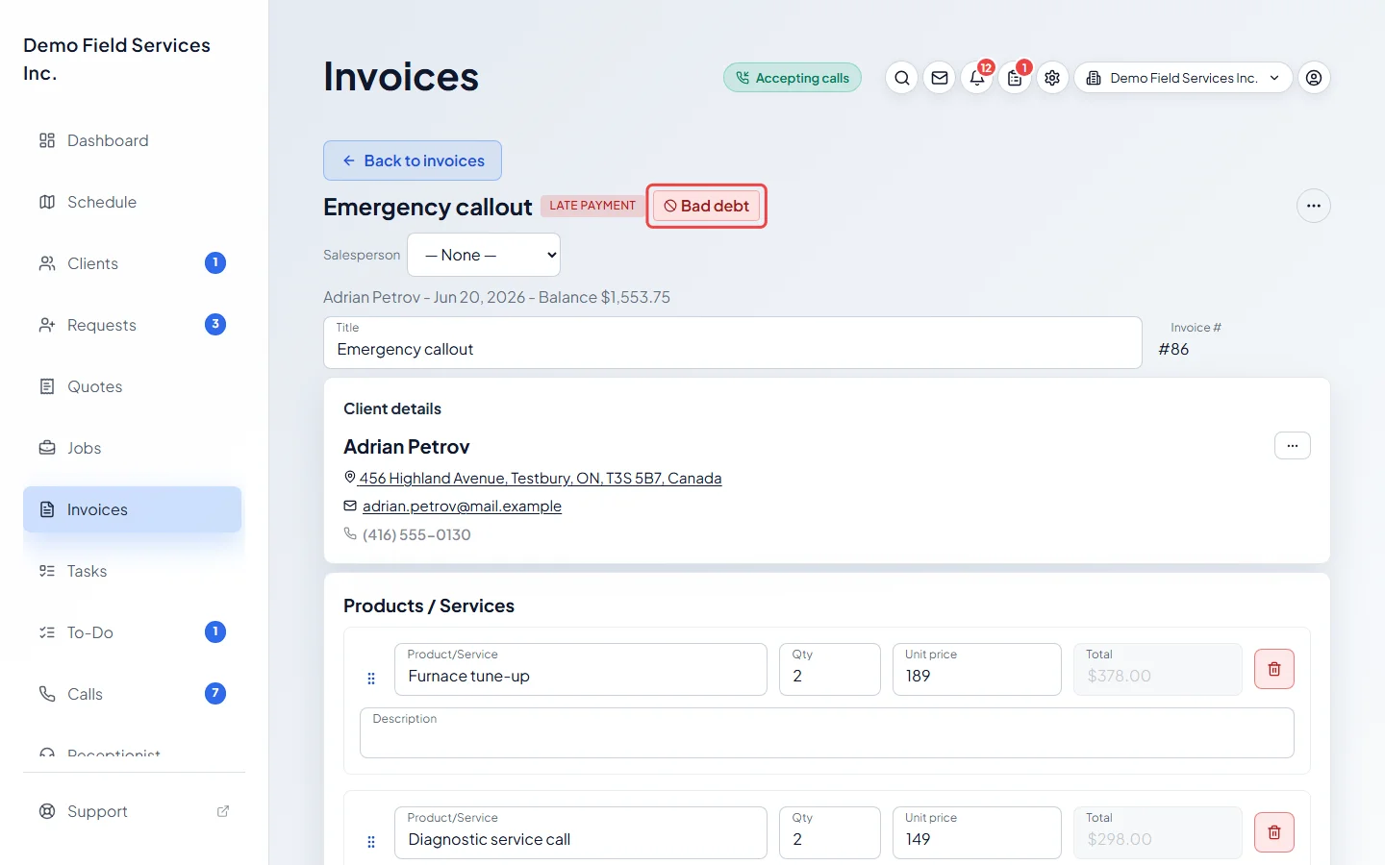This screenshot has width=1385, height=865.
Task: Click phone number (416) 555-0130
Action: click(416, 534)
